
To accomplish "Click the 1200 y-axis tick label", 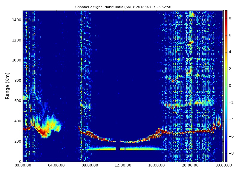I will pos(17,40).
